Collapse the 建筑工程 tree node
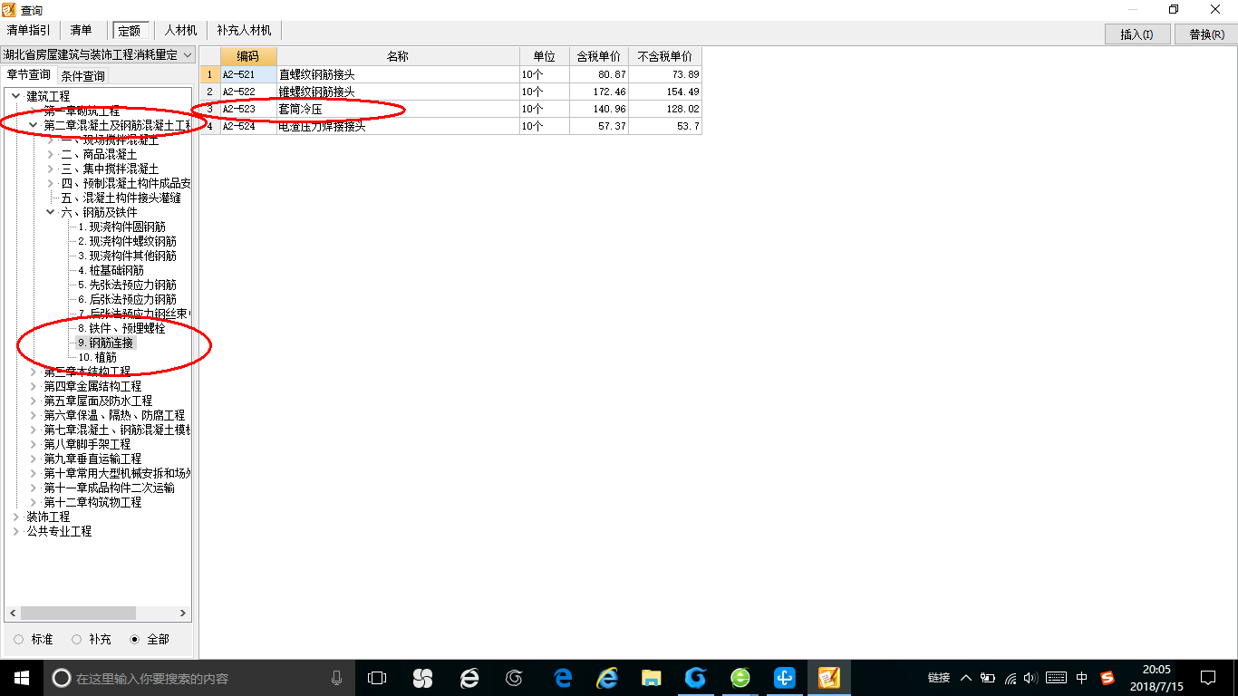This screenshot has height=696, width=1238. coord(16,96)
